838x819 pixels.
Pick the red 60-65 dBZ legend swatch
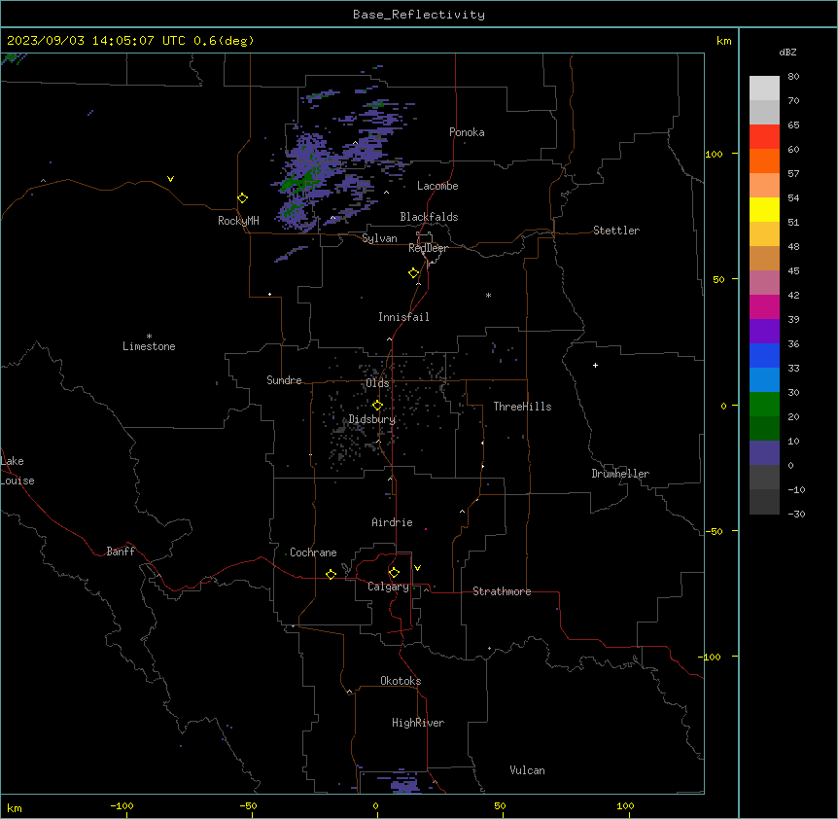pyautogui.click(x=764, y=136)
